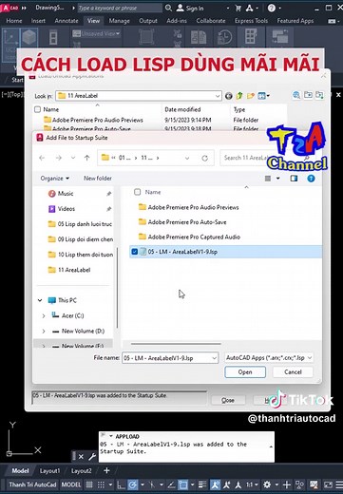Open the 1:1 annotation scale dropdown
This screenshot has width=343, height=494.
click(x=253, y=484)
